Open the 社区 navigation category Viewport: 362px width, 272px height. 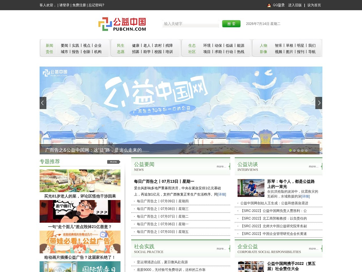[x=192, y=52]
